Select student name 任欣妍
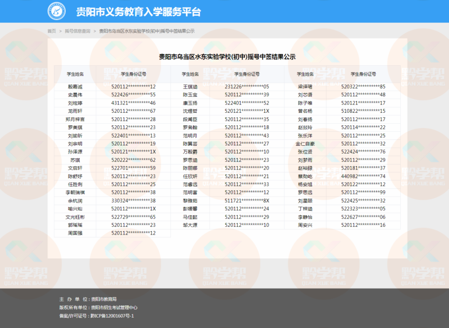Screen dimensions: 449x328 click(x=190, y=176)
